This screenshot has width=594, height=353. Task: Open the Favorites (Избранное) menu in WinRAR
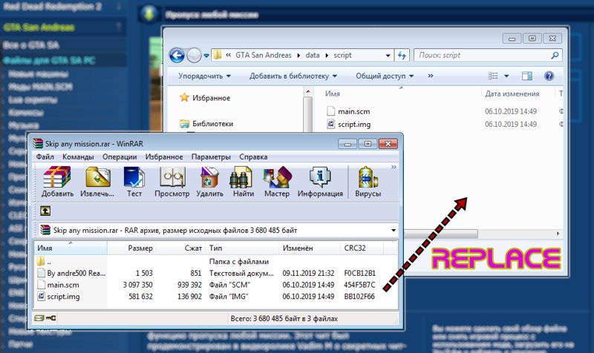click(x=164, y=156)
